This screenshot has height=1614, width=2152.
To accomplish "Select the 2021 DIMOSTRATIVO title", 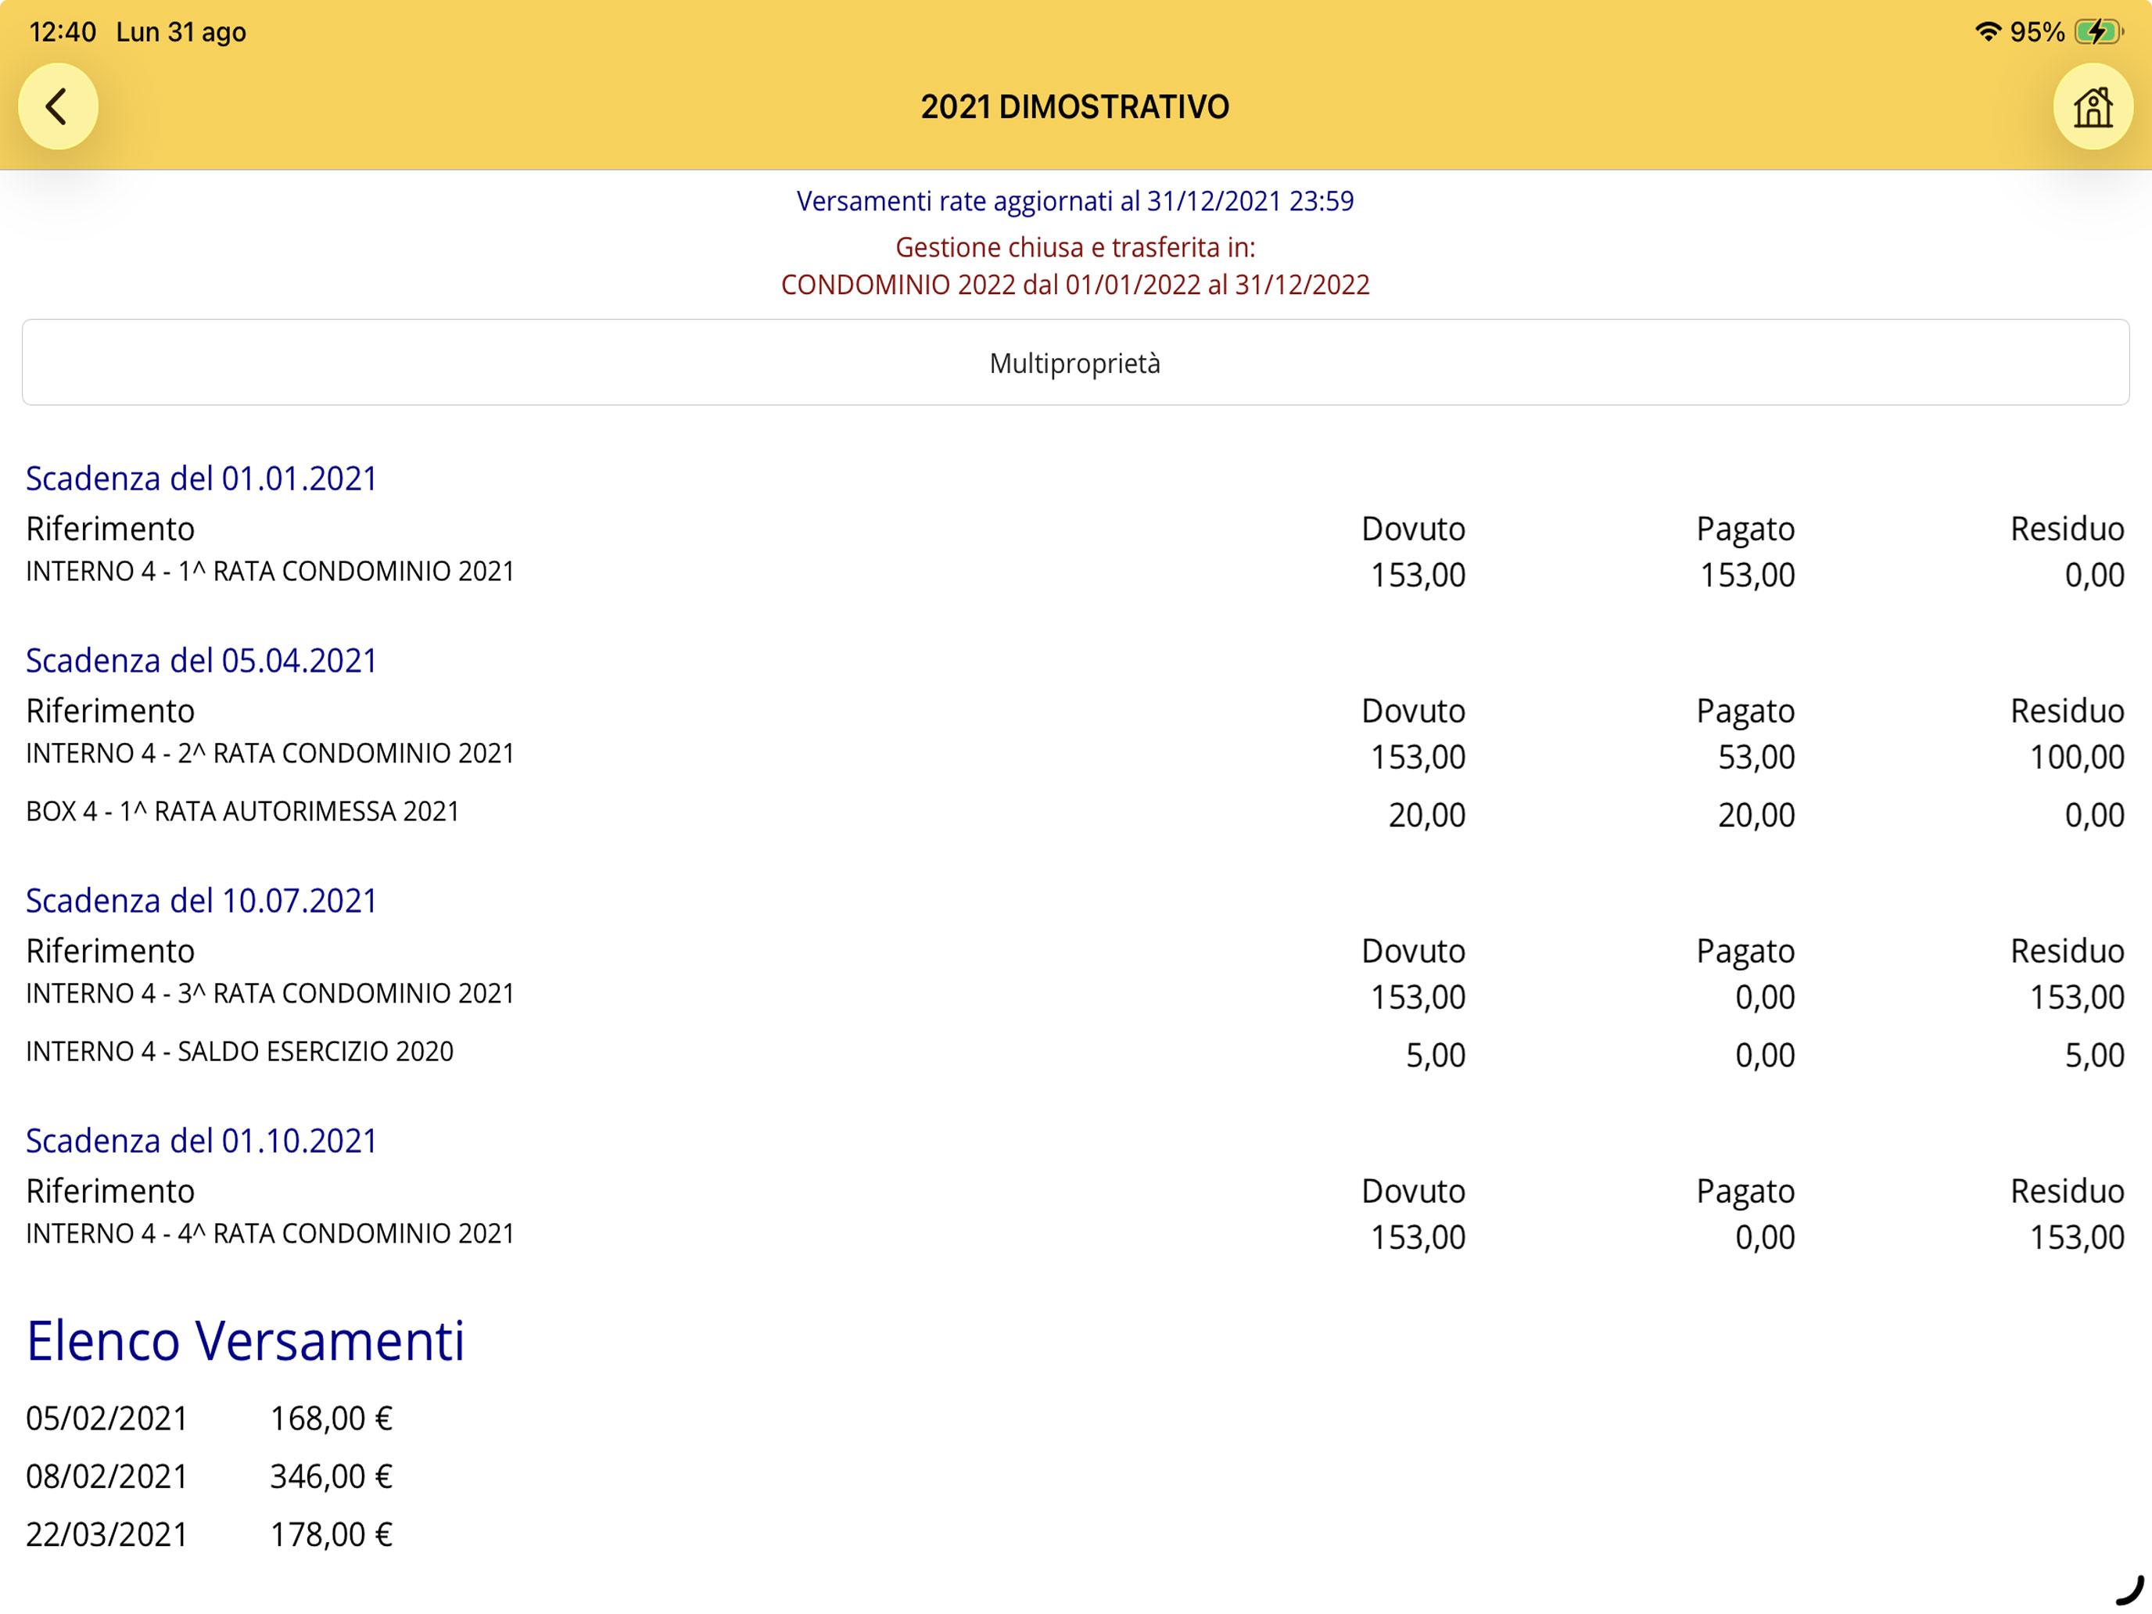I will point(1075,106).
